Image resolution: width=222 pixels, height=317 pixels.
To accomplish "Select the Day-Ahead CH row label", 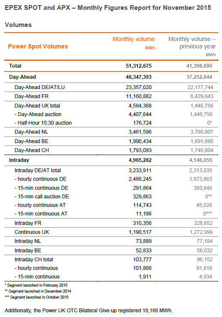I will pyautogui.click(x=32, y=150).
